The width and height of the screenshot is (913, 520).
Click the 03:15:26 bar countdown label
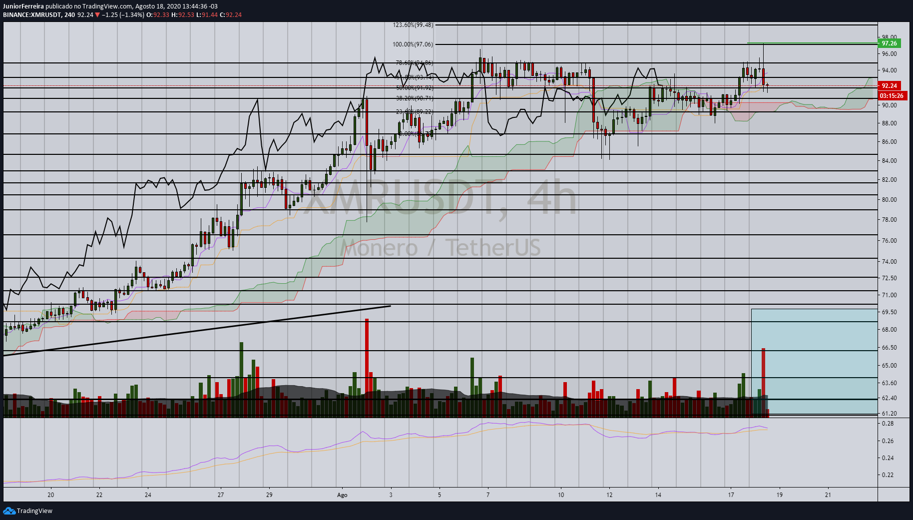click(892, 95)
